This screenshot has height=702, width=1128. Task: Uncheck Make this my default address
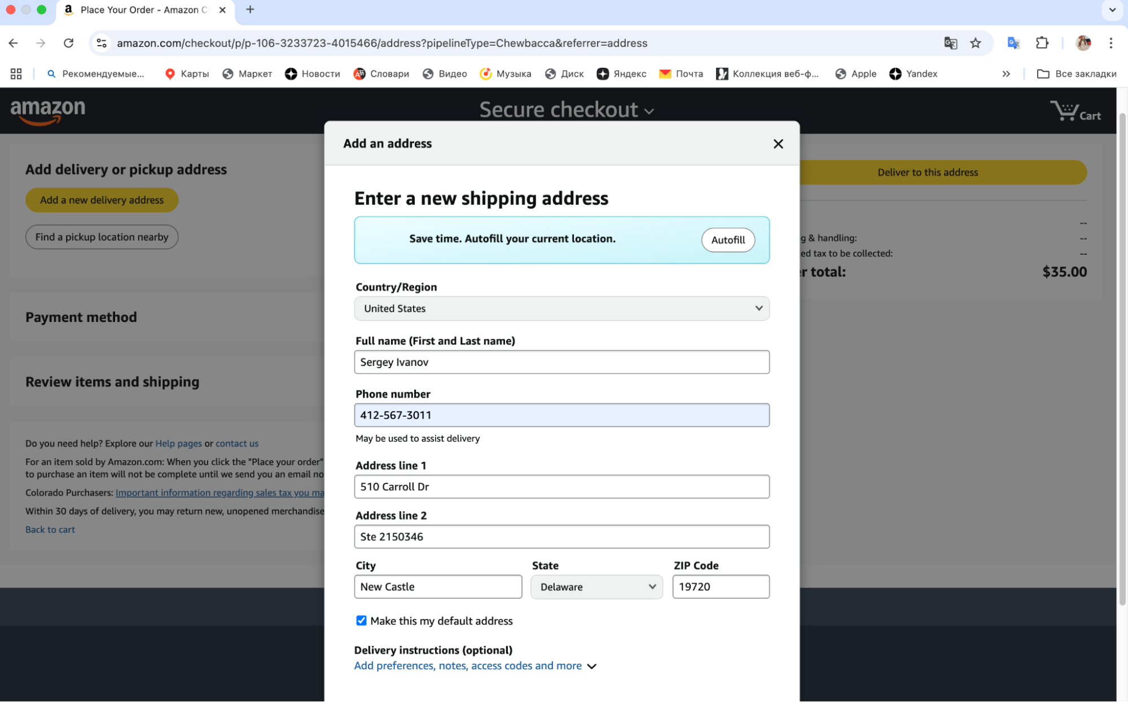click(361, 620)
